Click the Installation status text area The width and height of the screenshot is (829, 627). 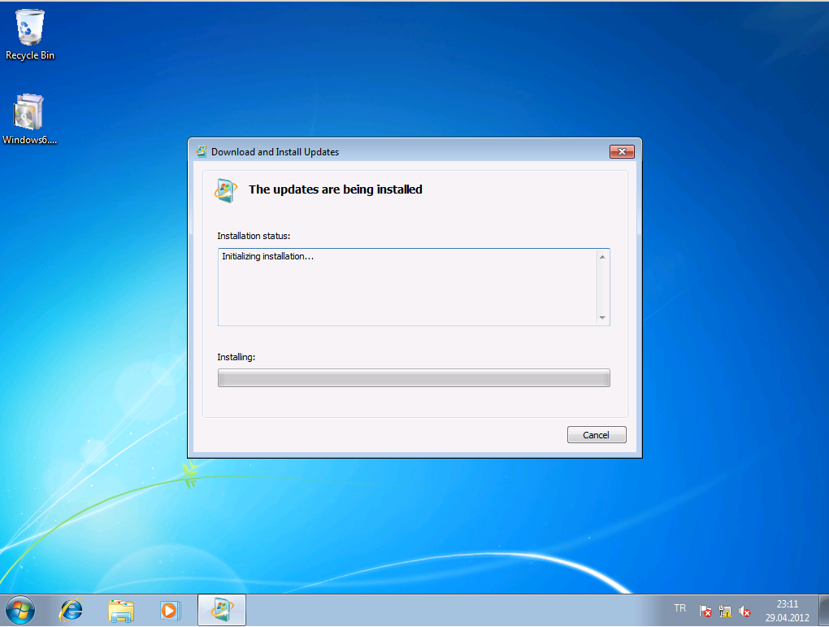point(406,285)
